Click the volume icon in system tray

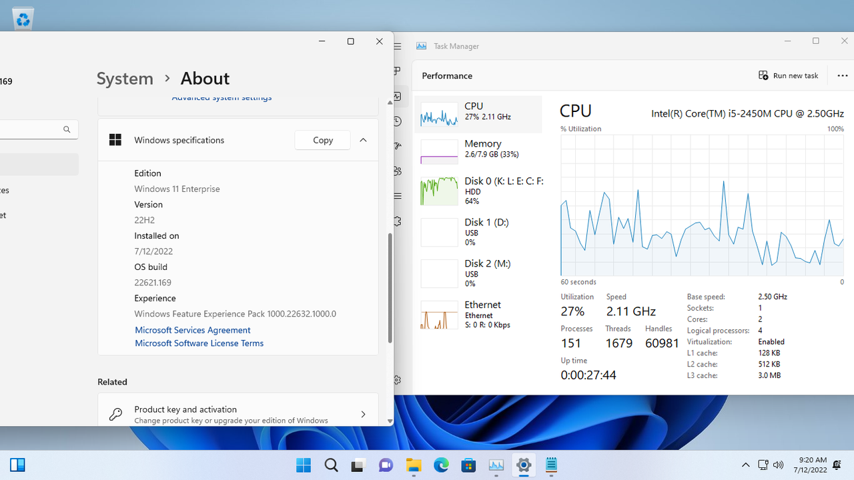tap(778, 465)
